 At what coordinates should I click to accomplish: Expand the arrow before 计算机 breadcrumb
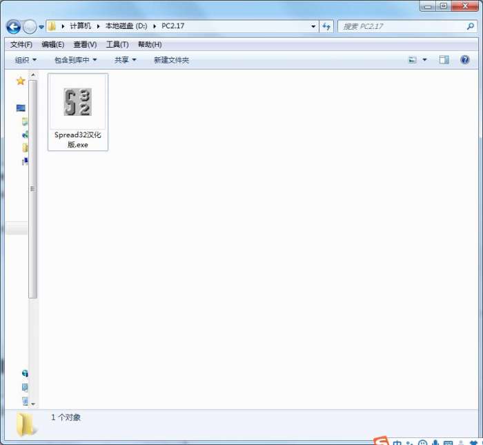tap(63, 26)
